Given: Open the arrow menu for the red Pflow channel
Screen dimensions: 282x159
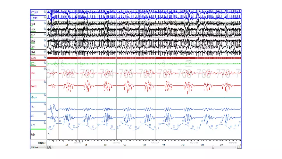Looking at the screenshot, I should [45, 69].
